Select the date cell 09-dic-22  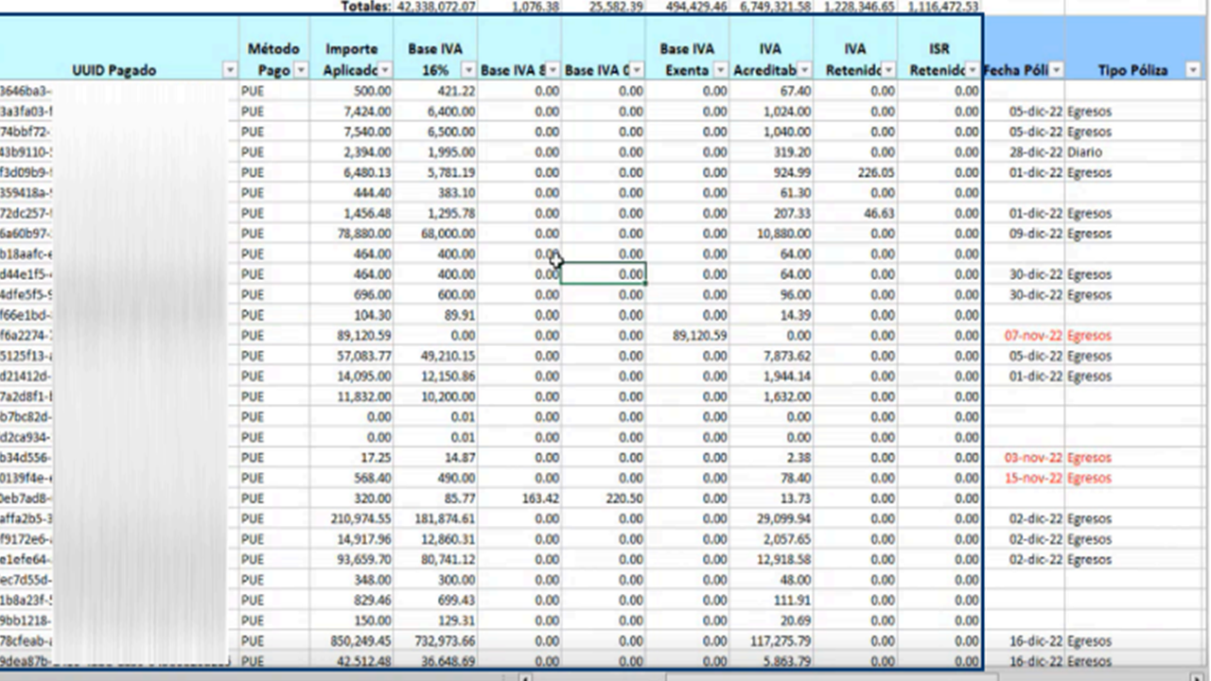pyautogui.click(x=1024, y=234)
